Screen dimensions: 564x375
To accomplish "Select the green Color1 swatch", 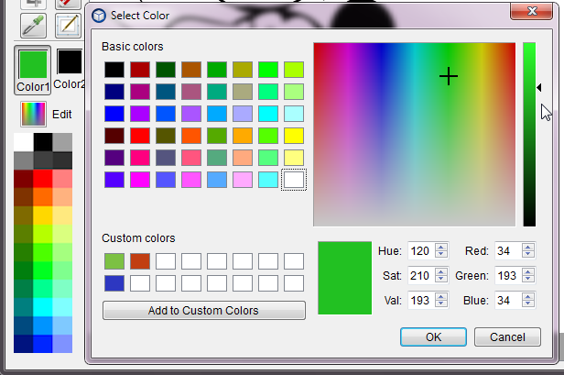I will click(x=33, y=64).
